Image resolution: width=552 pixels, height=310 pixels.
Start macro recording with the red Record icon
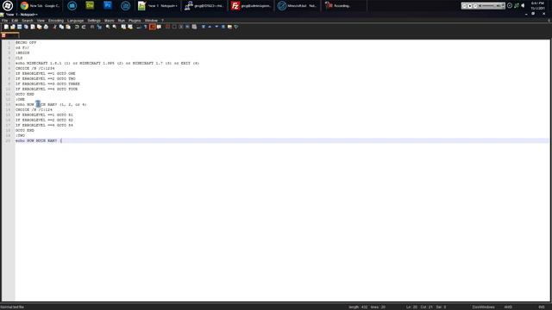167,27
